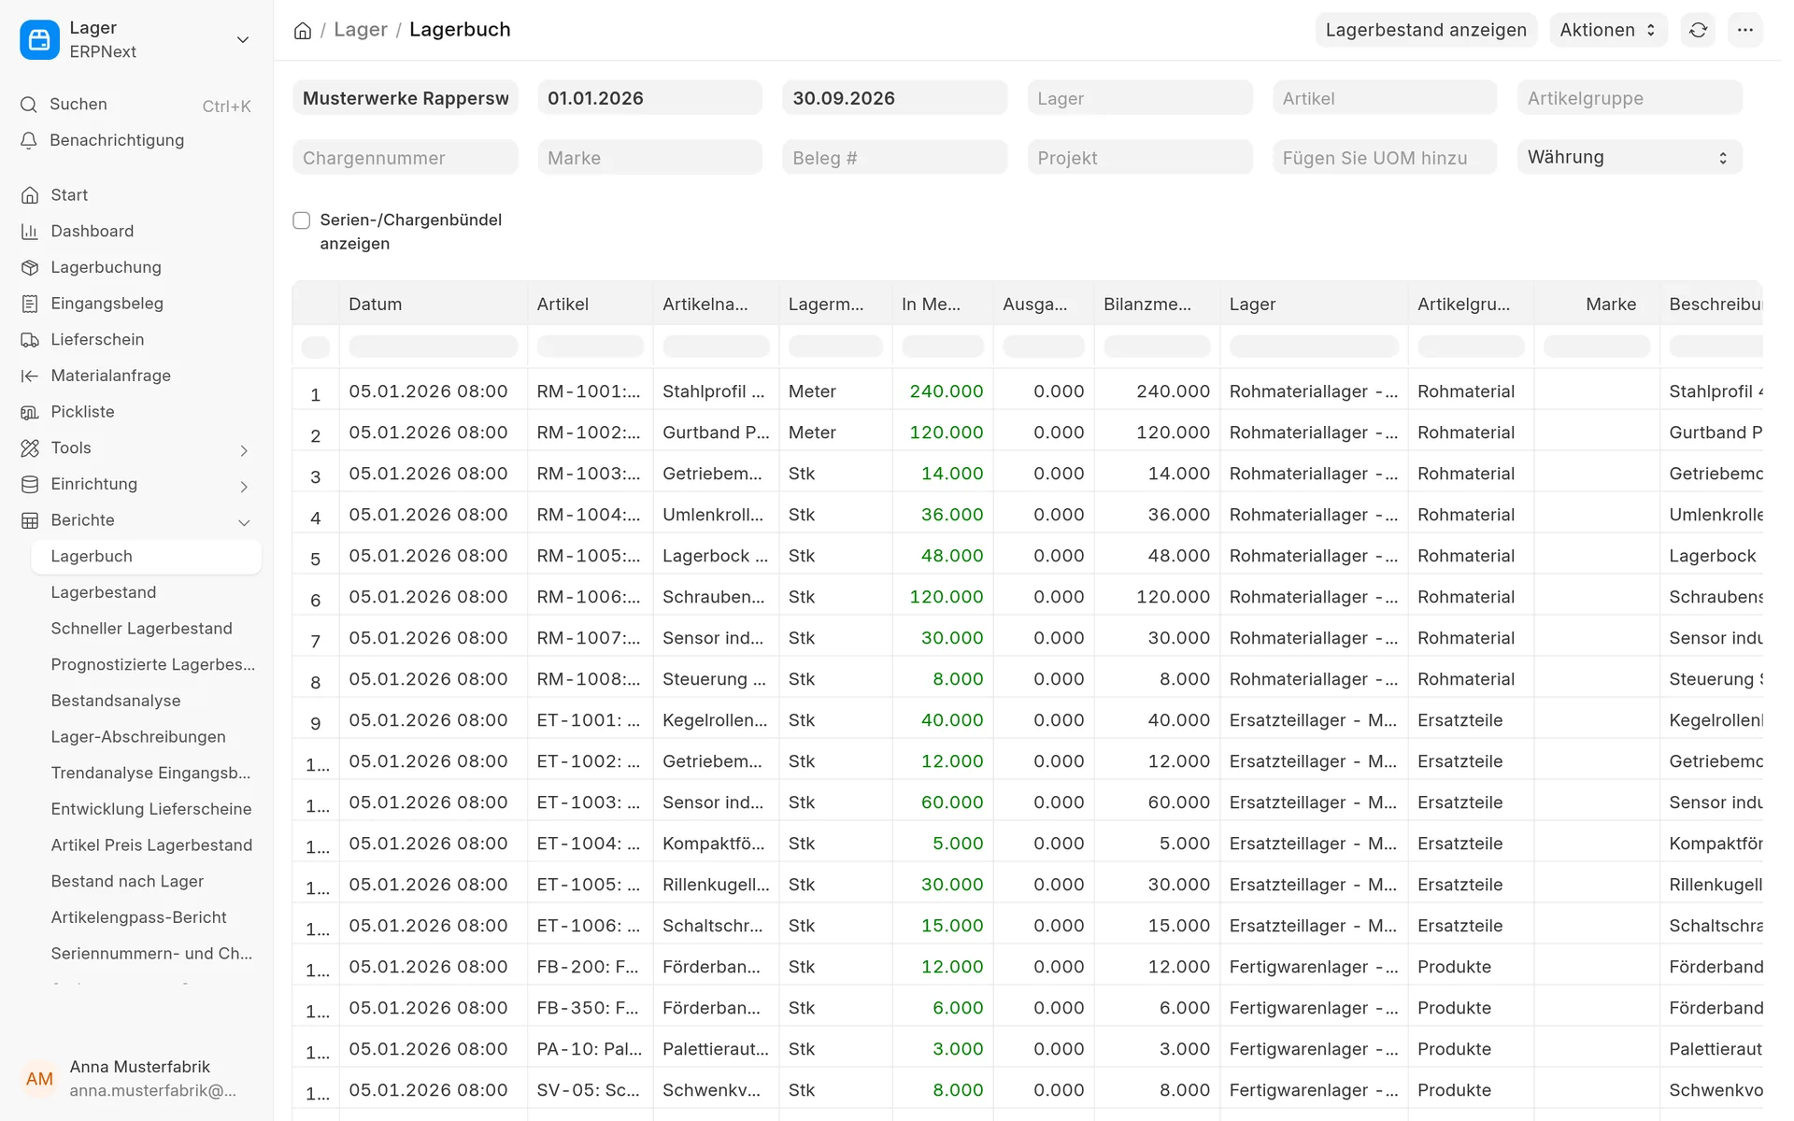This screenshot has width=1794, height=1121.
Task: Click the home icon in breadcrumb
Action: pos(302,31)
